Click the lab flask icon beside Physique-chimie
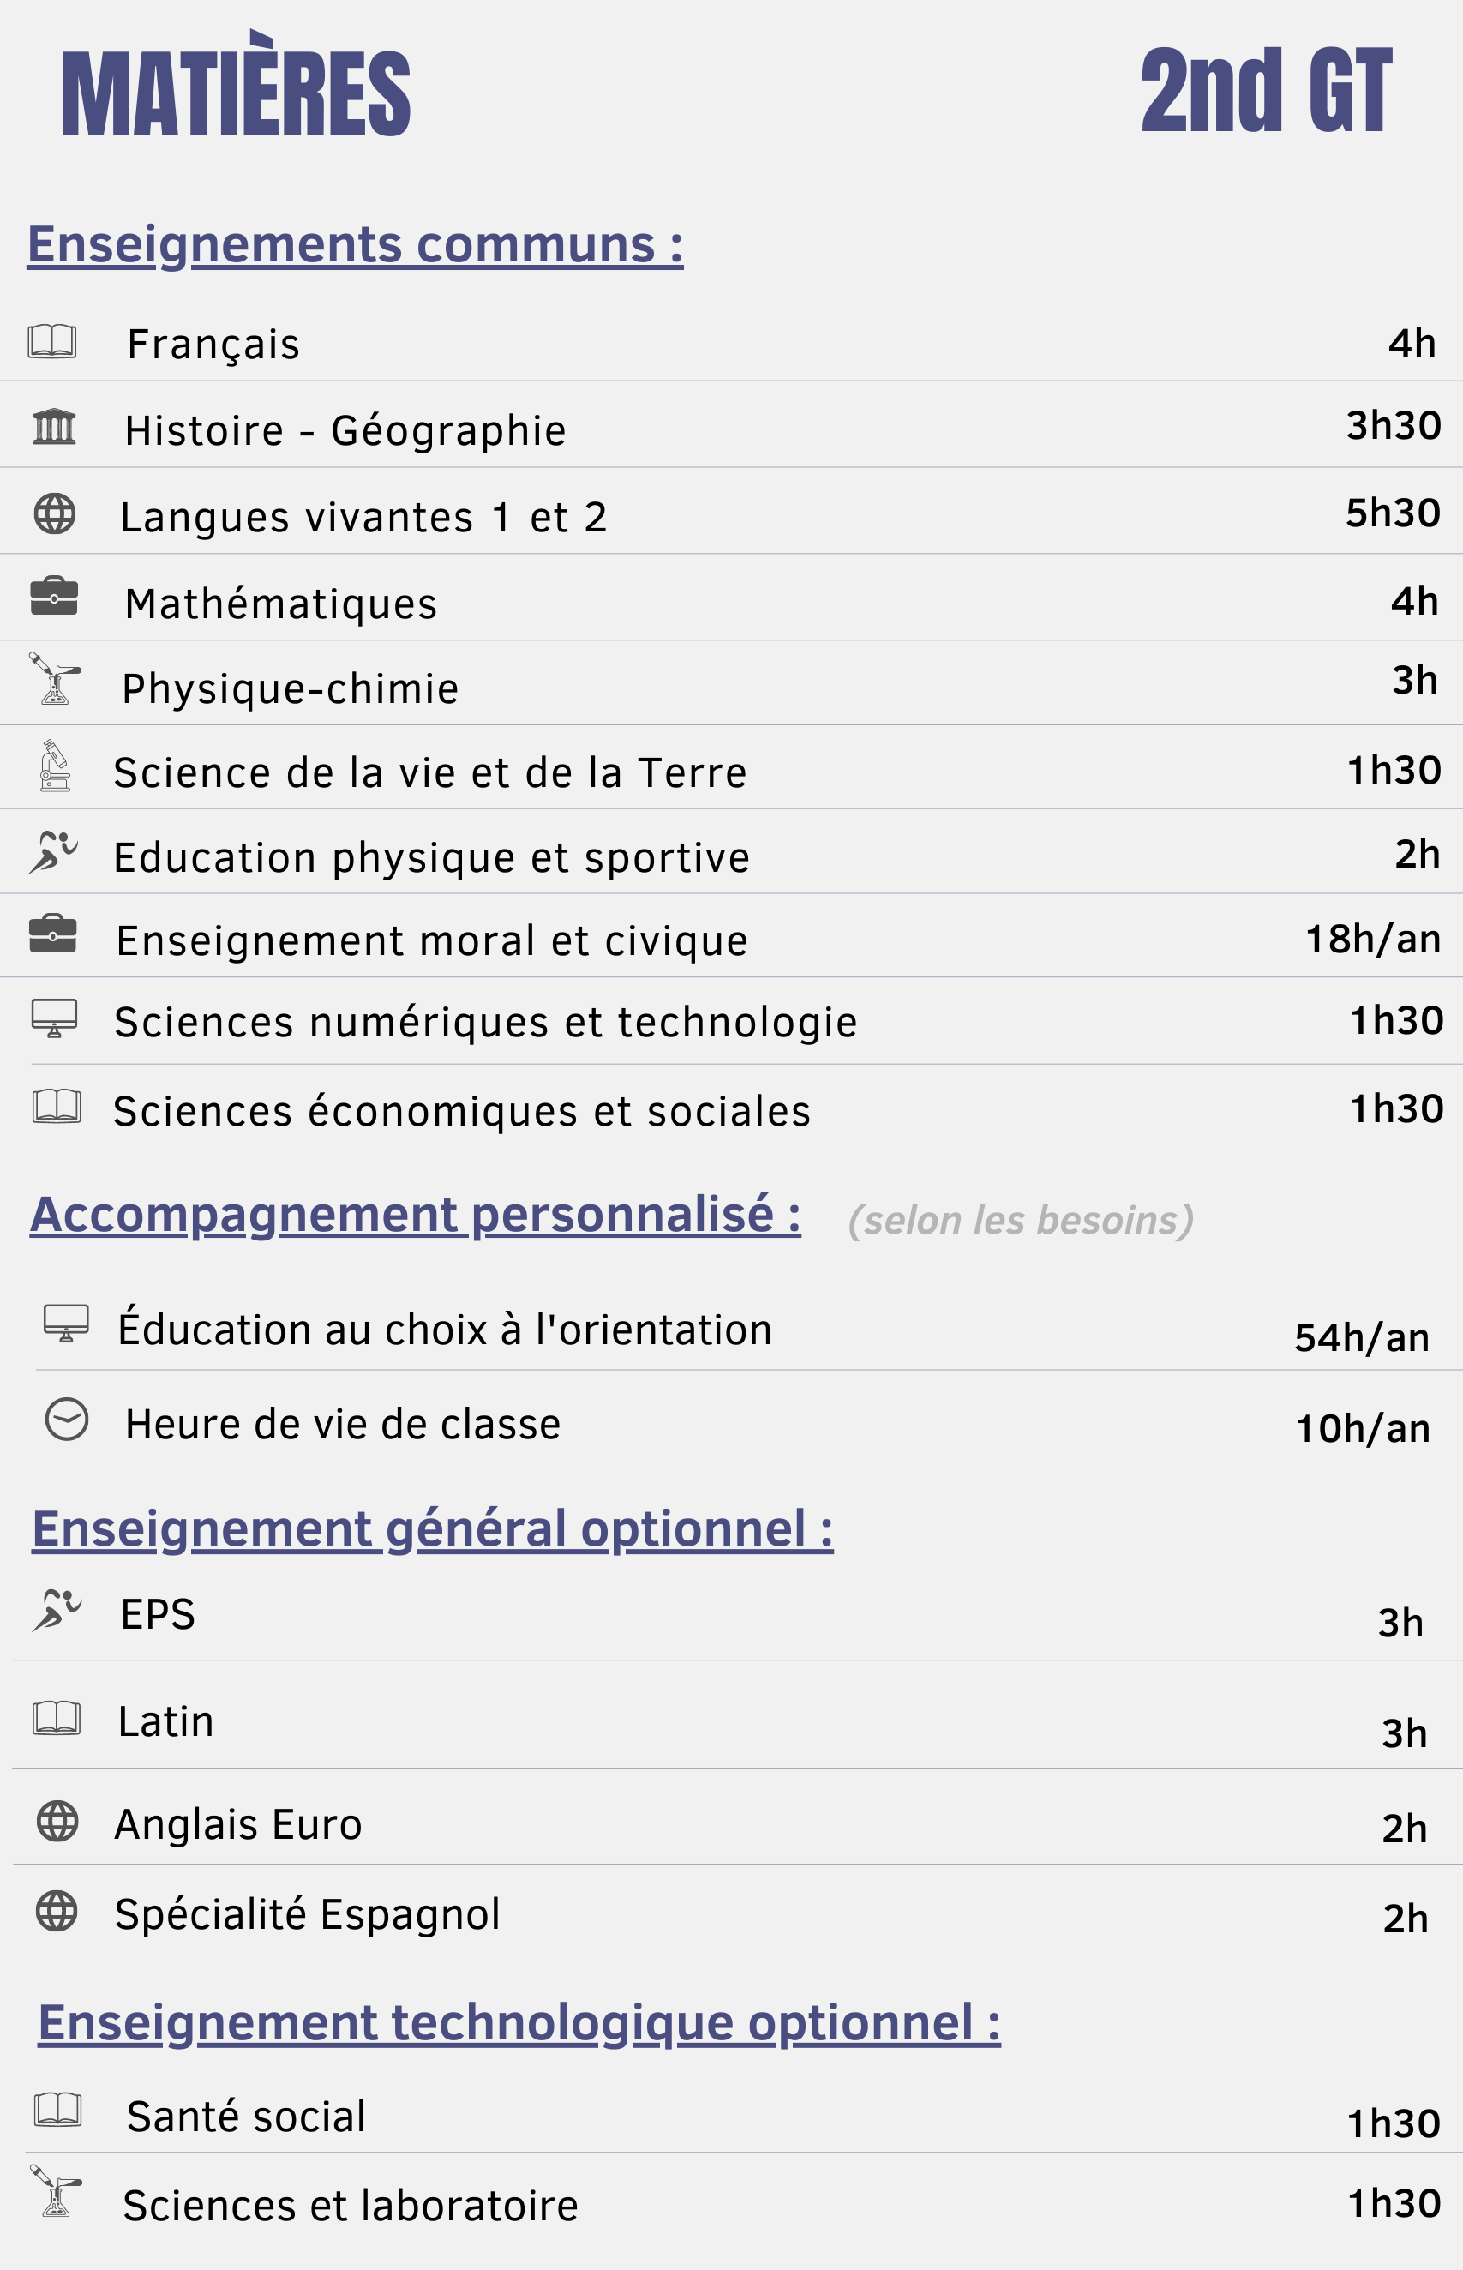The width and height of the screenshot is (1463, 2270). click(54, 678)
